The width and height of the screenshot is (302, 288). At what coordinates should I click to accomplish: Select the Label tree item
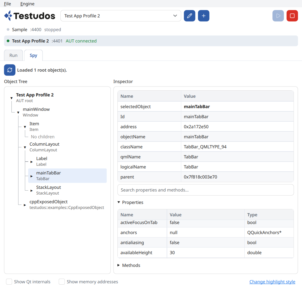[42, 161]
